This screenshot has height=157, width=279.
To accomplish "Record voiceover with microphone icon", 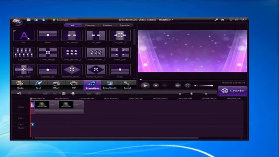I will [x=73, y=94].
